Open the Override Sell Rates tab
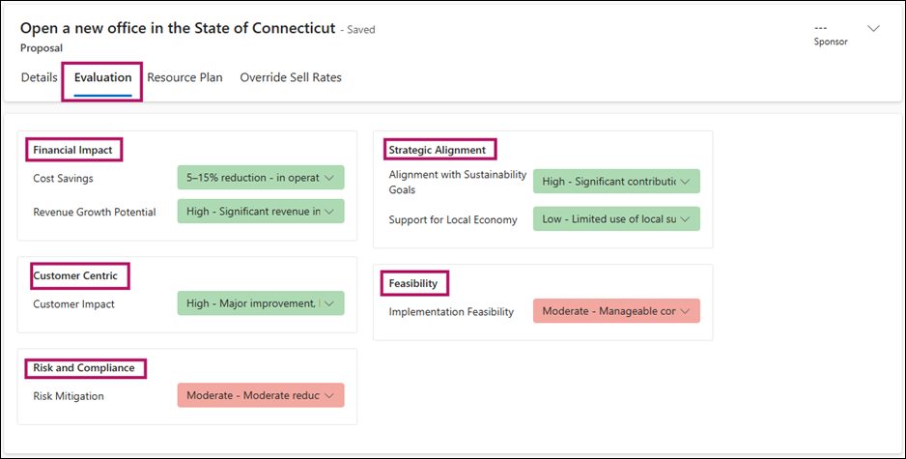 pos(291,77)
